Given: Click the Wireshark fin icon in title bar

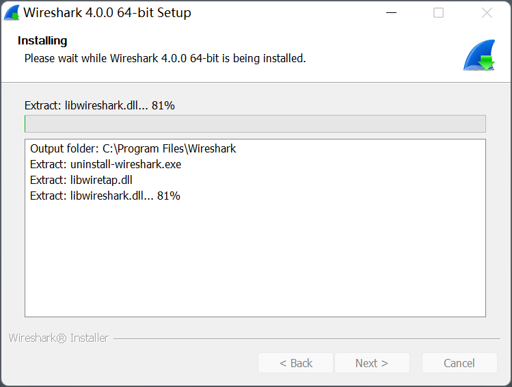Looking at the screenshot, I should [x=12, y=13].
